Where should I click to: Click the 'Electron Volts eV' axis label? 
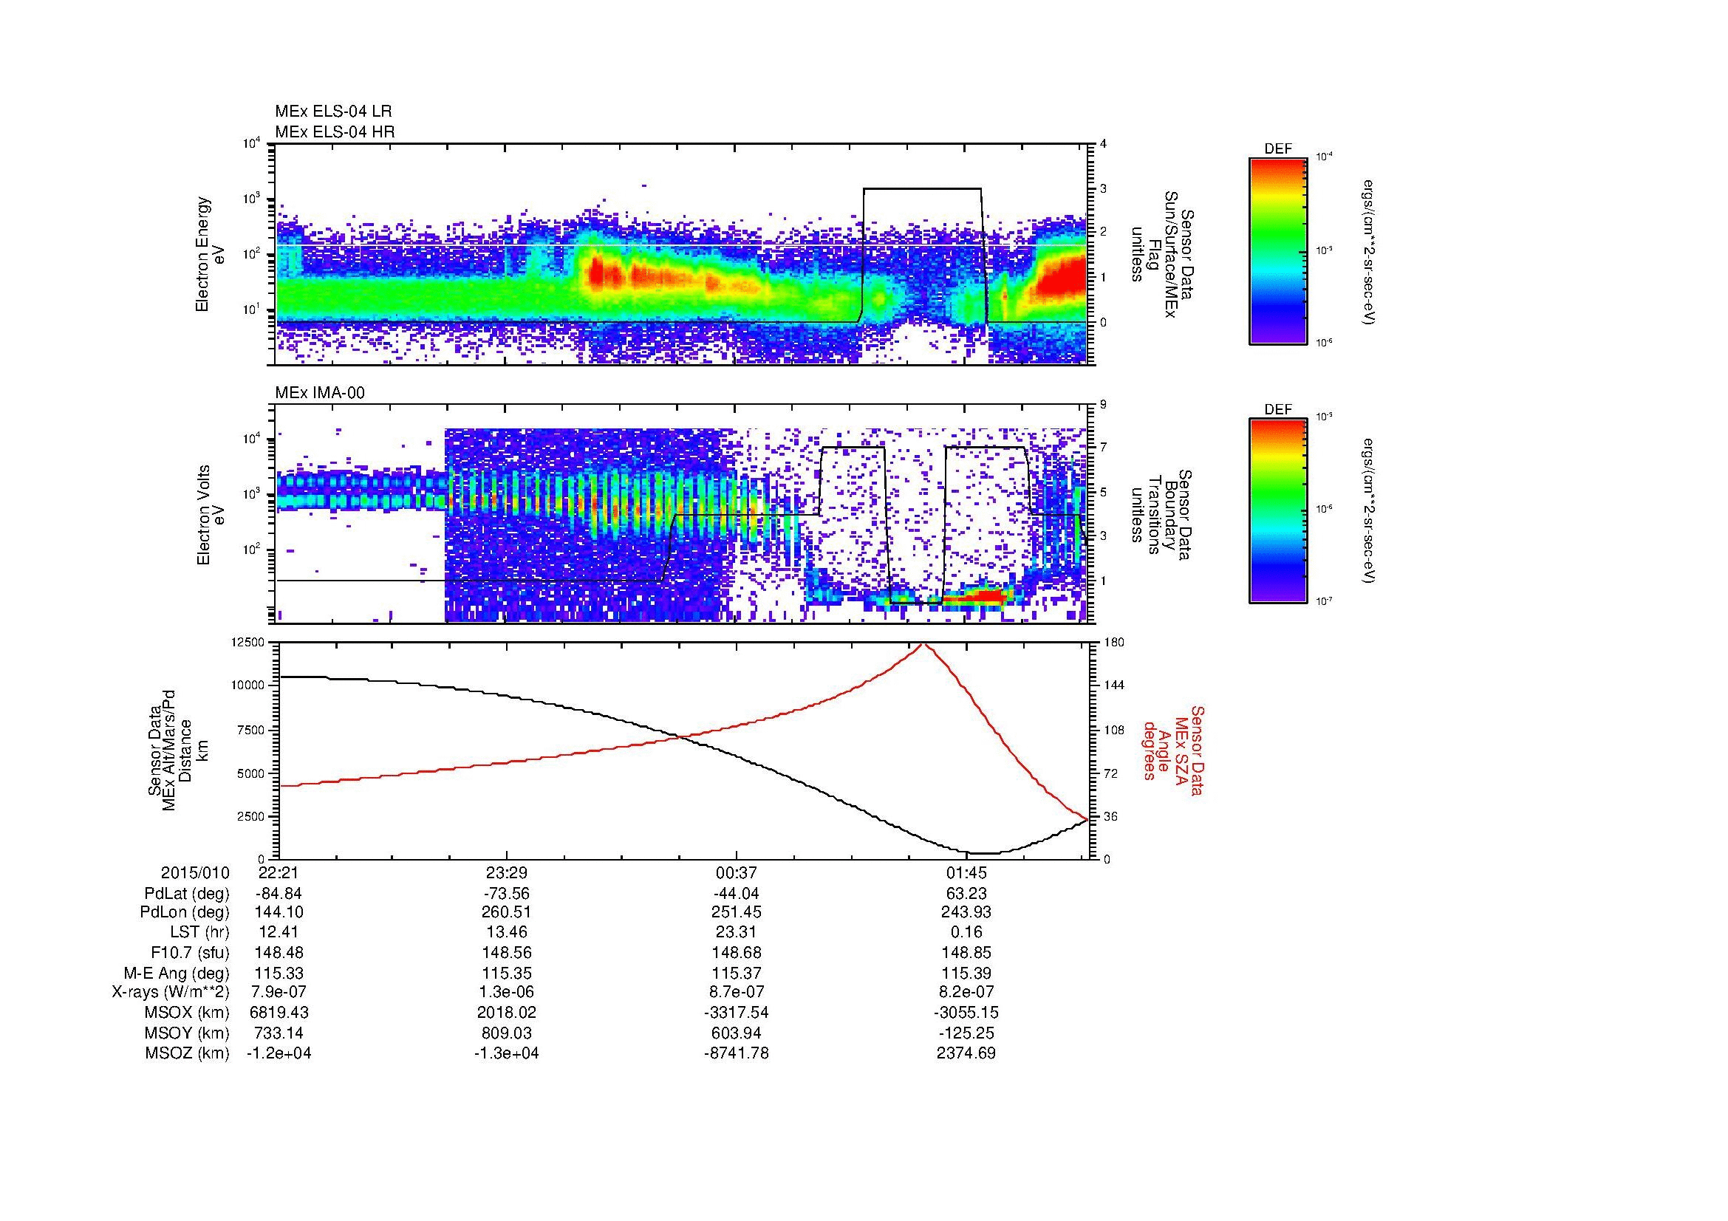(x=211, y=516)
